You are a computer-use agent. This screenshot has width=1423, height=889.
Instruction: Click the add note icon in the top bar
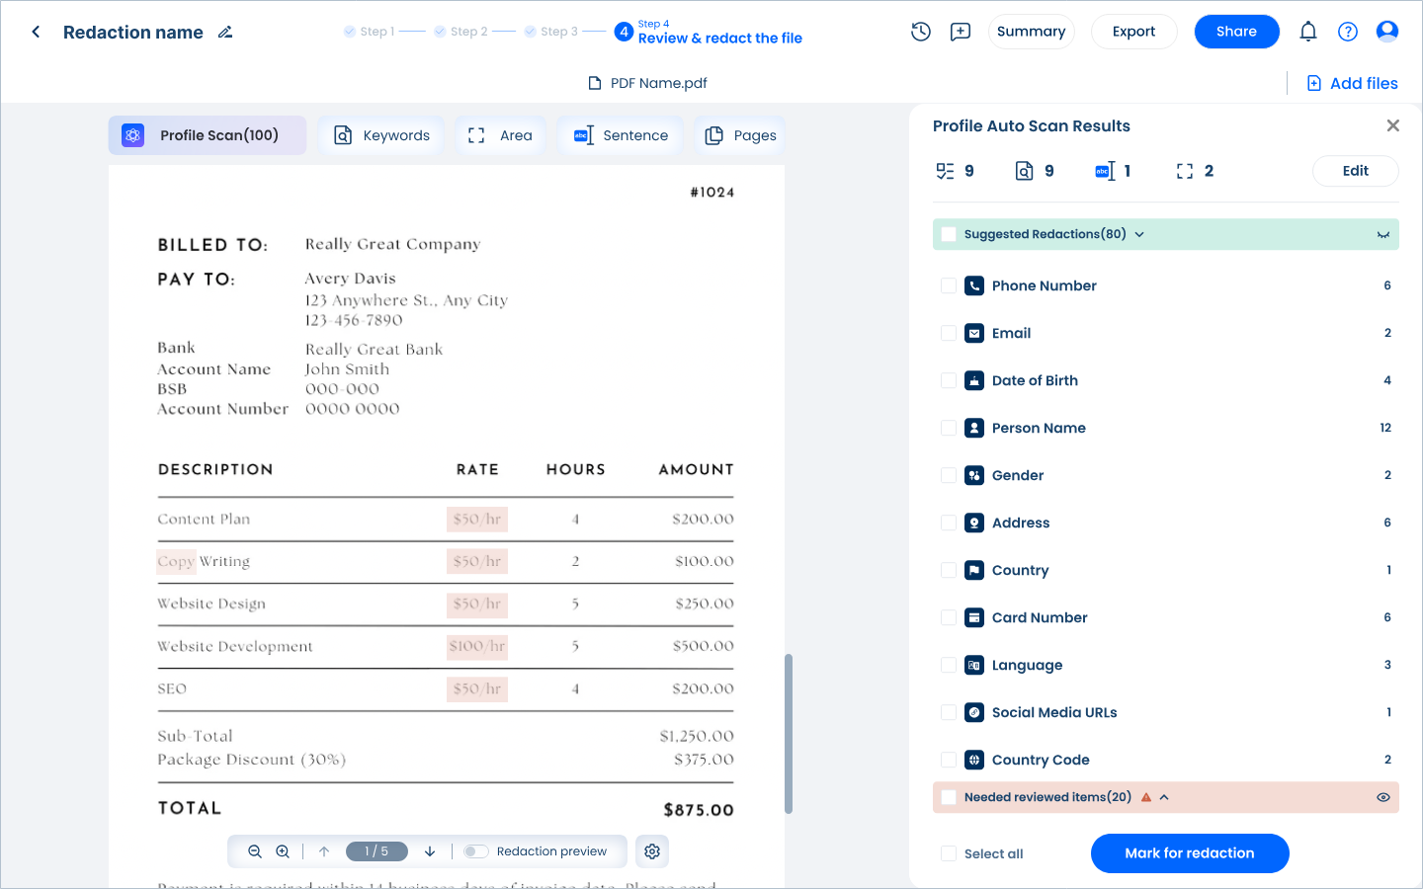(x=960, y=31)
